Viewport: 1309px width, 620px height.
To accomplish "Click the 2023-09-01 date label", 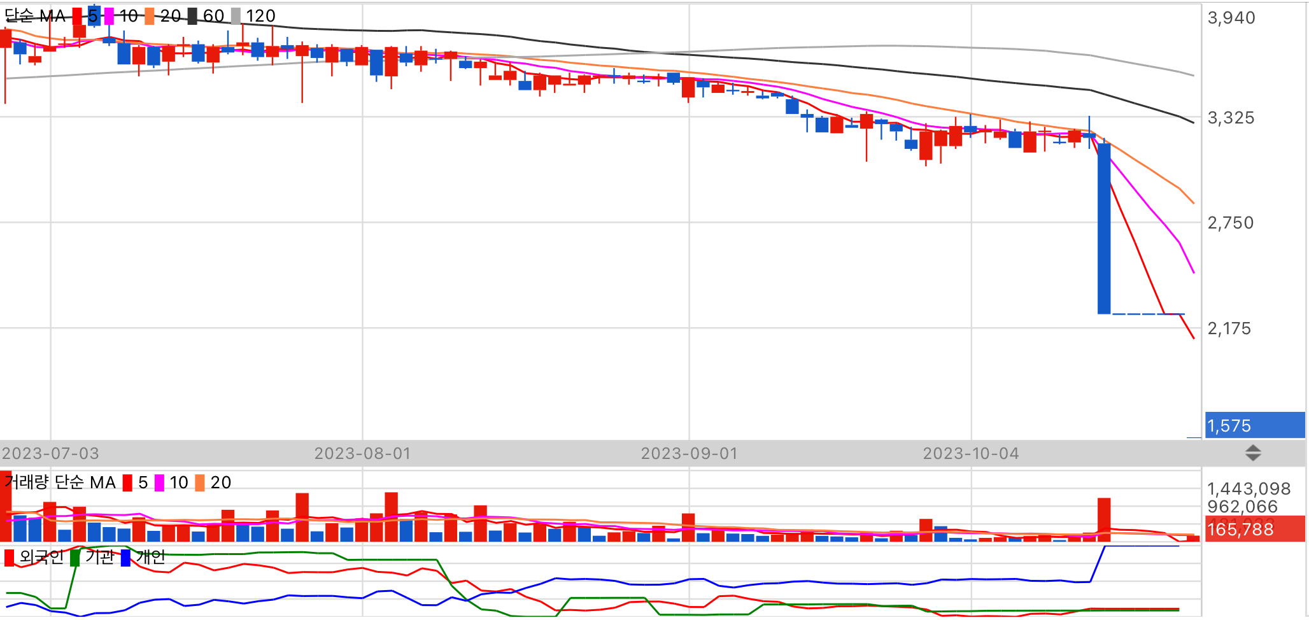I will 689,453.
